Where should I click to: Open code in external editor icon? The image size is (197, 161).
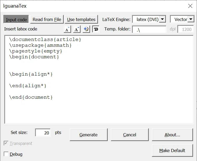pyautogui.click(x=86, y=29)
